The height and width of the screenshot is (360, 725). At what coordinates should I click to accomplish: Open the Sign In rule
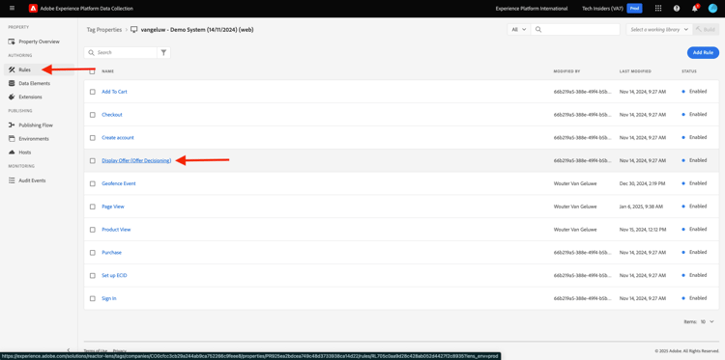point(109,298)
